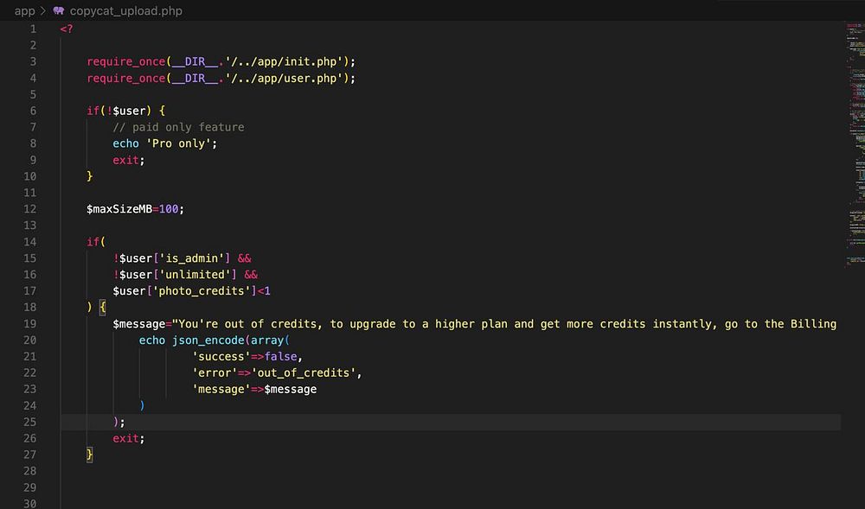This screenshot has height=509, width=865.
Task: Click the '/../app/user.php' string
Action: click(x=284, y=79)
